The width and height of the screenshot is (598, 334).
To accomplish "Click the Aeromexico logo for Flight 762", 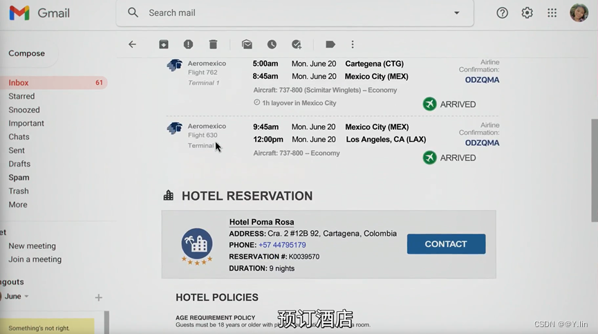I will coord(175,65).
